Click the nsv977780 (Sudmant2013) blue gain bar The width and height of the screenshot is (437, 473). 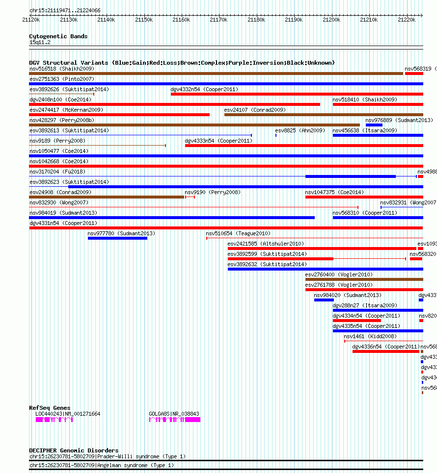click(117, 238)
